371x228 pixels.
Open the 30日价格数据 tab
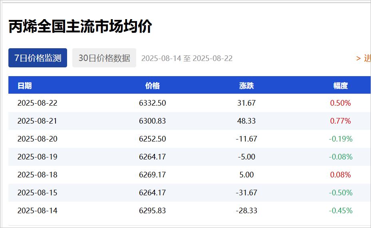coord(104,58)
